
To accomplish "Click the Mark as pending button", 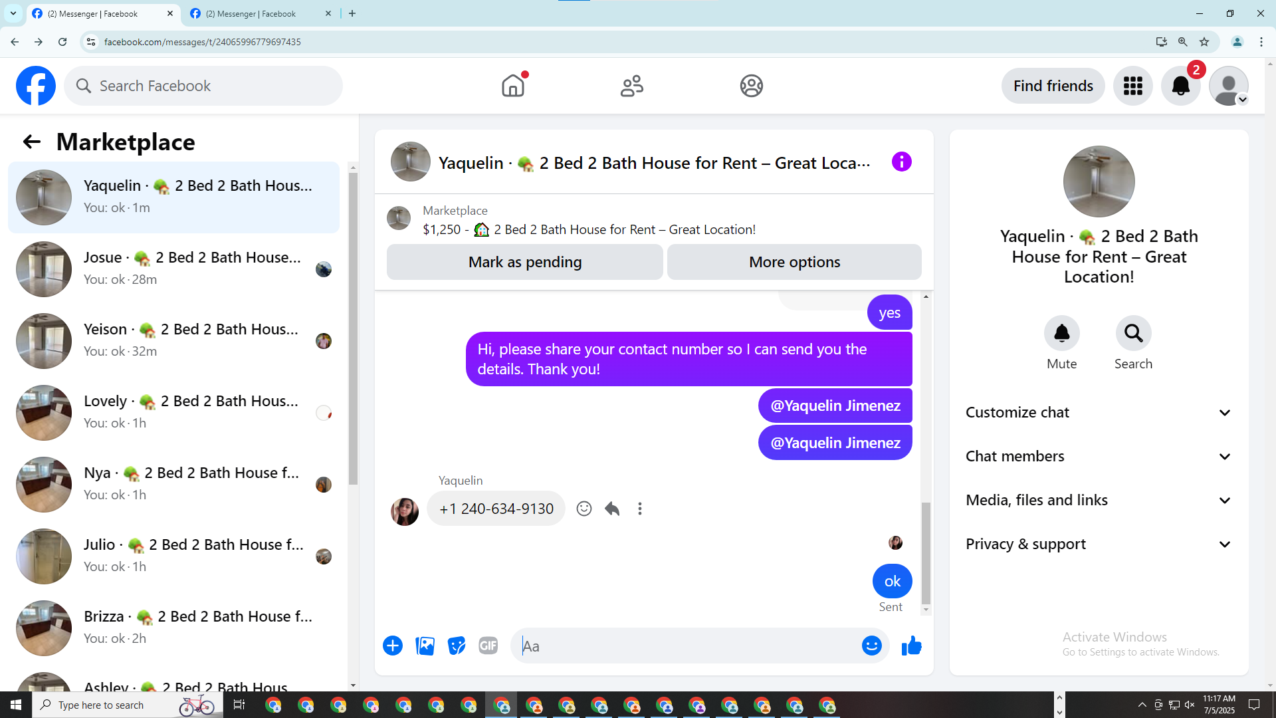I will point(524,262).
